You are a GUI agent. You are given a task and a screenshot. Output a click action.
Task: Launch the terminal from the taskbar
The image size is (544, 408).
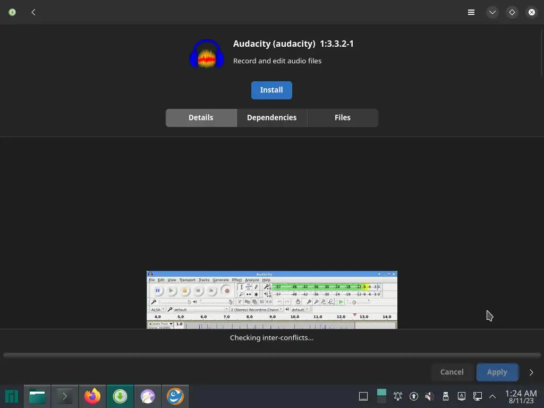click(x=64, y=396)
